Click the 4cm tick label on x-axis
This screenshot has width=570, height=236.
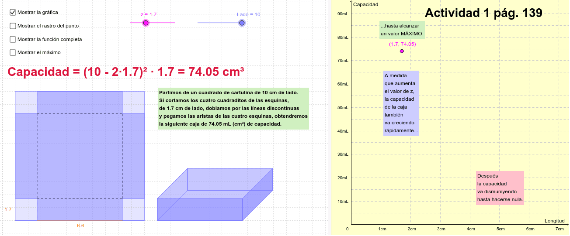coord(471,229)
